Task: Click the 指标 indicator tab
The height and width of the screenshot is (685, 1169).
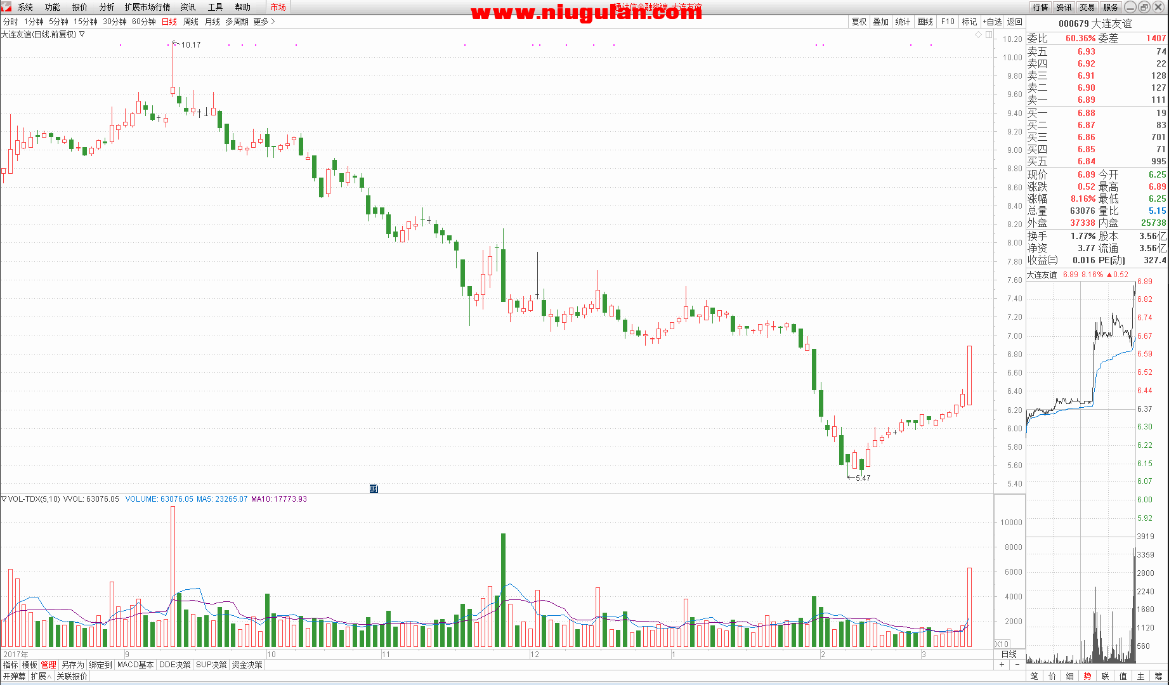Action: pos(11,665)
